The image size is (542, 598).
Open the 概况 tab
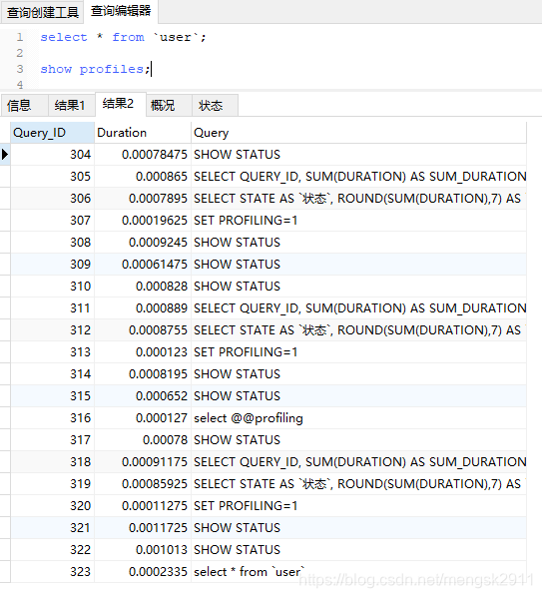(169, 105)
